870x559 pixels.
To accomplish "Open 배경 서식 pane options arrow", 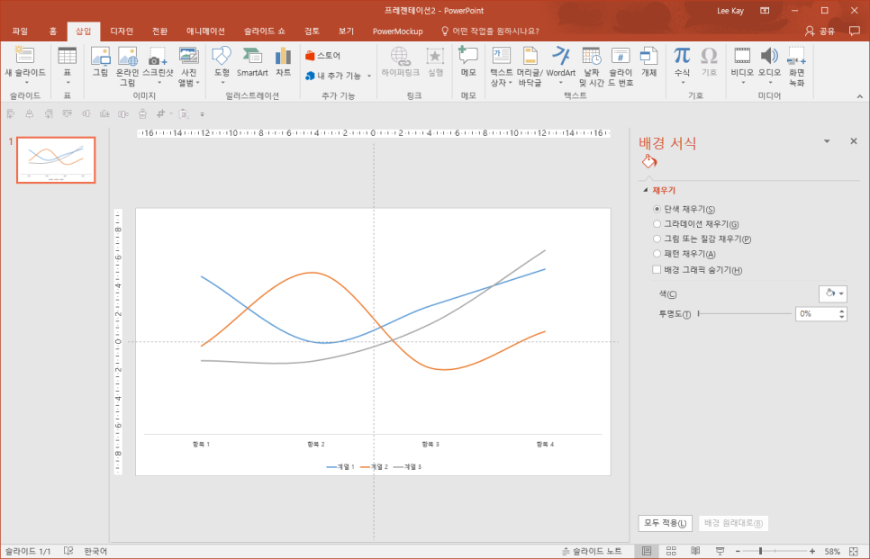I will coord(827,141).
